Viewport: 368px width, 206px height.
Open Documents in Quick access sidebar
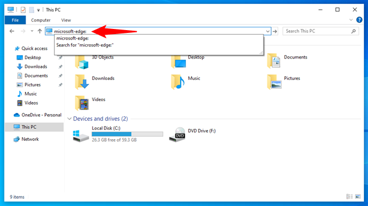click(x=36, y=75)
